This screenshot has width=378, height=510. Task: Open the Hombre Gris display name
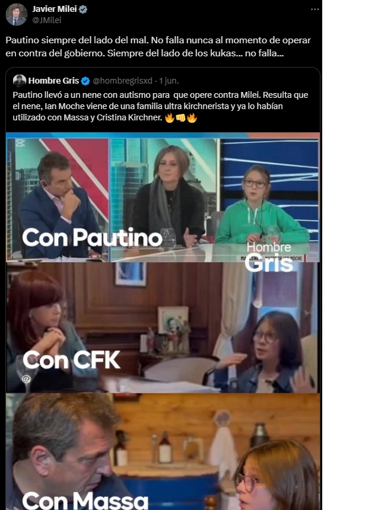(54, 81)
